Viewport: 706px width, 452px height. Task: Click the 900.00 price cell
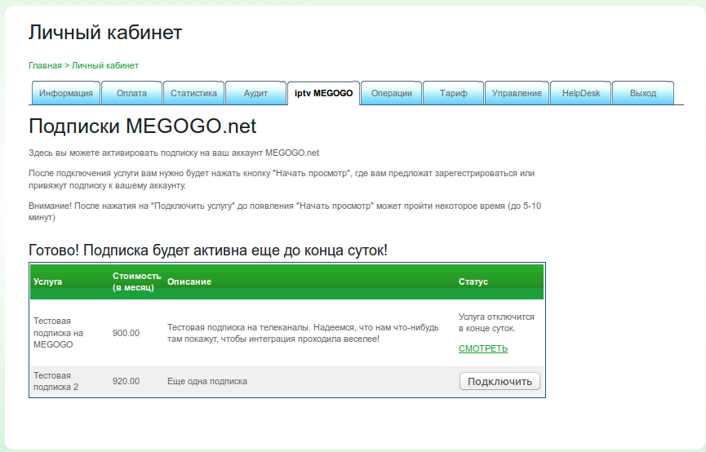pyautogui.click(x=126, y=333)
